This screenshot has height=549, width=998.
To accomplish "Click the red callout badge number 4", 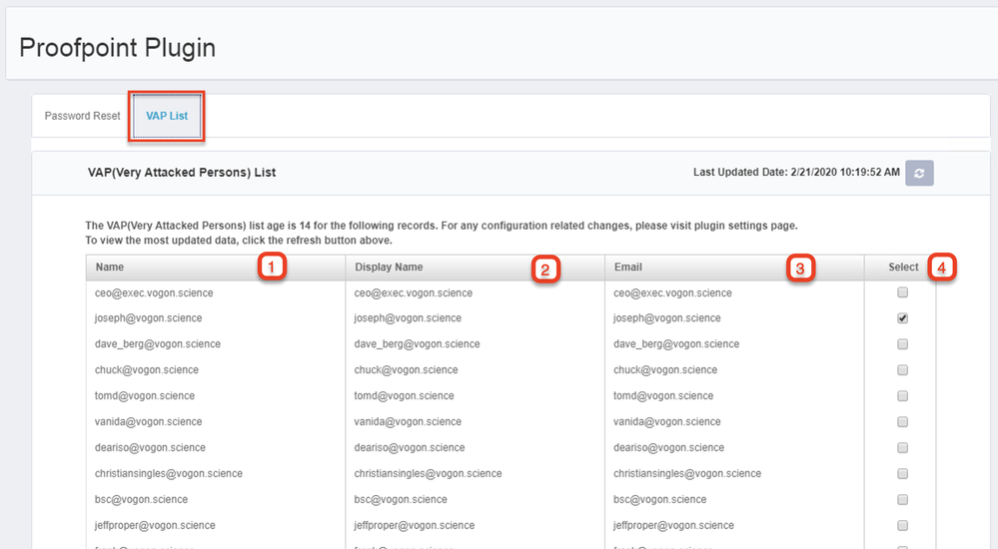I will click(x=942, y=267).
